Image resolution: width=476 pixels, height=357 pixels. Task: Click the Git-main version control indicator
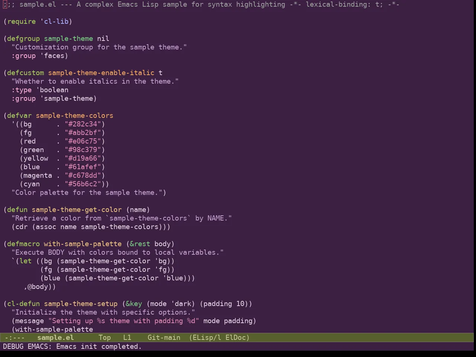click(164, 338)
